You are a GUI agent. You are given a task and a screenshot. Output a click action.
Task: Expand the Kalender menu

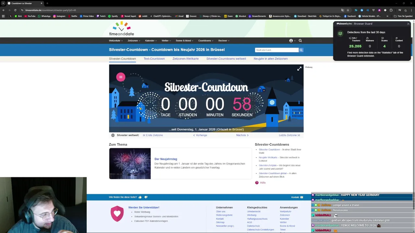[x=151, y=41]
